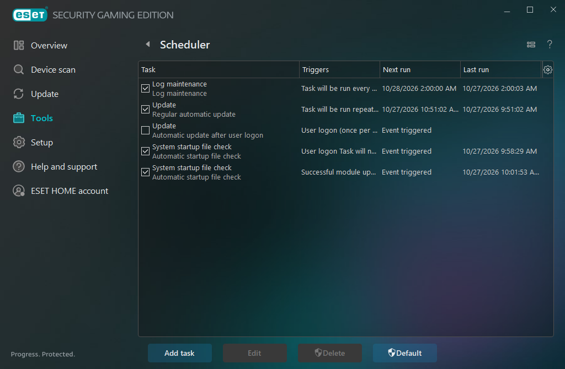Click 'Task will be run repeat...' trigger cell
The width and height of the screenshot is (565, 369).
[340, 110]
